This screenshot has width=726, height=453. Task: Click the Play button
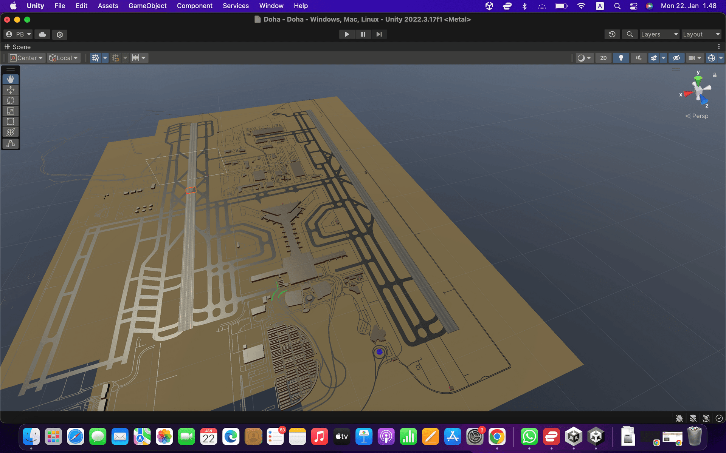pyautogui.click(x=346, y=34)
